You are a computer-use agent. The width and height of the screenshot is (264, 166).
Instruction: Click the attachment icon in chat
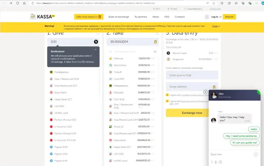point(216,162)
